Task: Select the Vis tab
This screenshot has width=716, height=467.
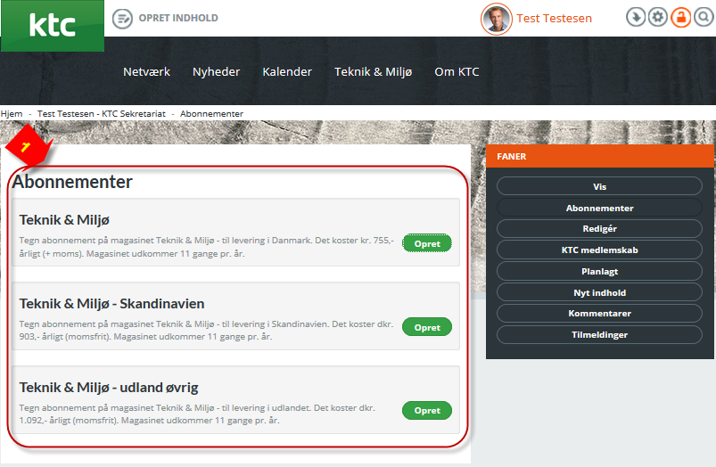Action: point(599,186)
